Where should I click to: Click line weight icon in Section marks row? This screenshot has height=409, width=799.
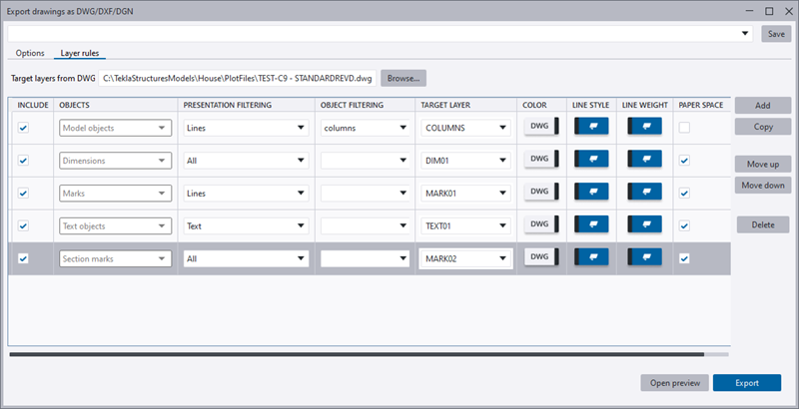click(x=644, y=258)
